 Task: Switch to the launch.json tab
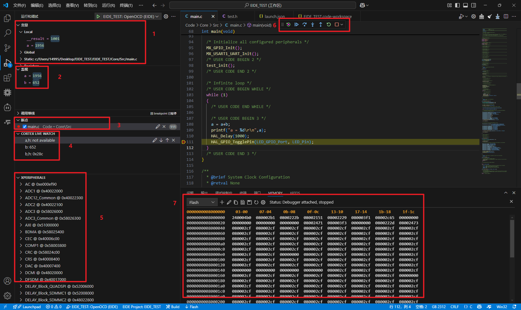[274, 16]
